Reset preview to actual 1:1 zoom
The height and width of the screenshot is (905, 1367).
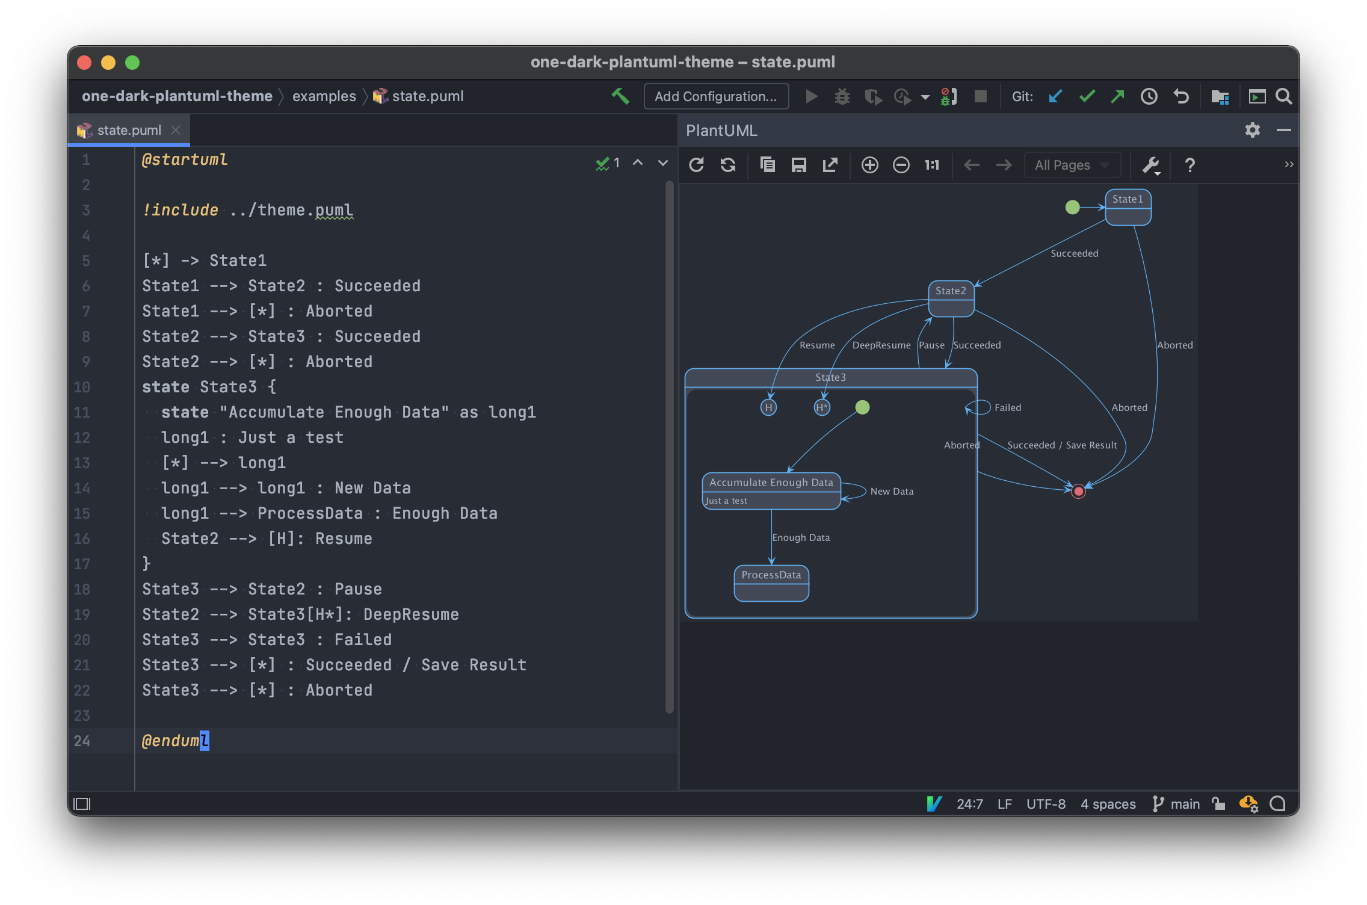[x=932, y=165]
